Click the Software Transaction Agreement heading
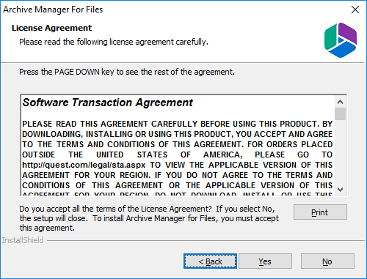The width and height of the screenshot is (367, 279). coord(108,103)
